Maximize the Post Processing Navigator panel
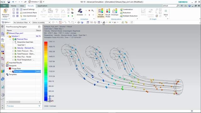This screenshot has height=113, width=201. tap(39, 27)
